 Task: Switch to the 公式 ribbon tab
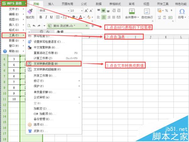(84, 4)
